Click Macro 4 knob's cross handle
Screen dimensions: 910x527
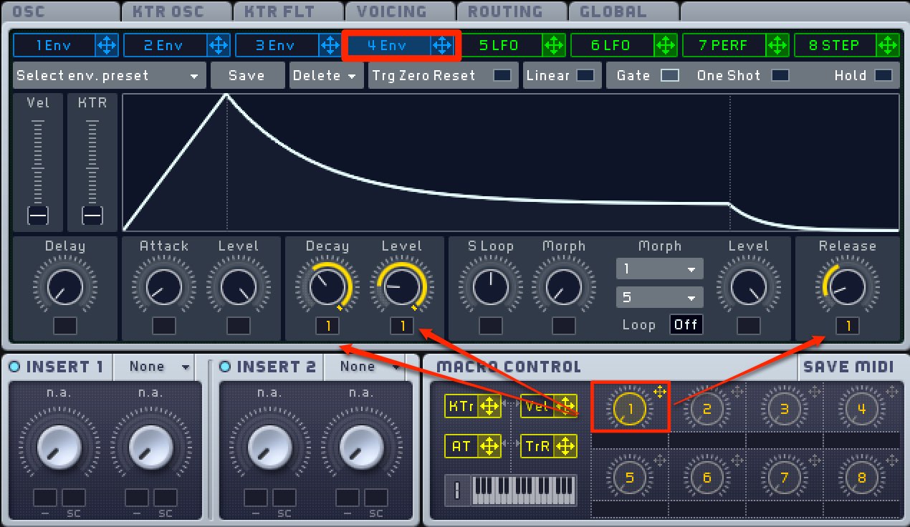(x=891, y=392)
